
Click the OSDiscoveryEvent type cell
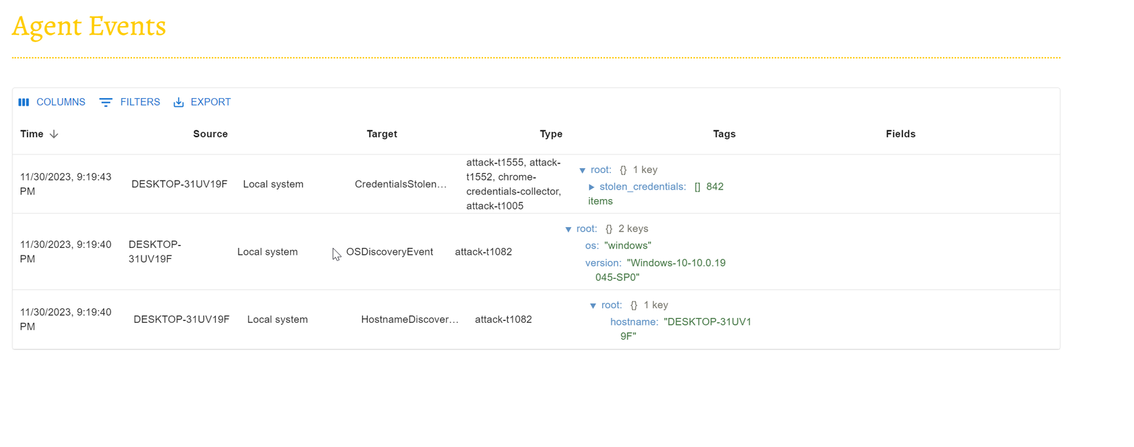pos(390,252)
